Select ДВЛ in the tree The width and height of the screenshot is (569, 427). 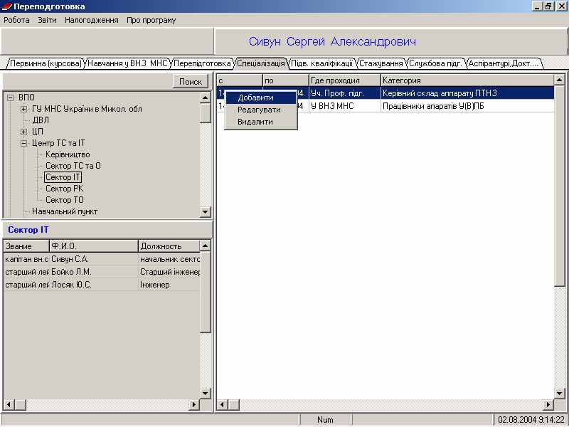point(41,120)
